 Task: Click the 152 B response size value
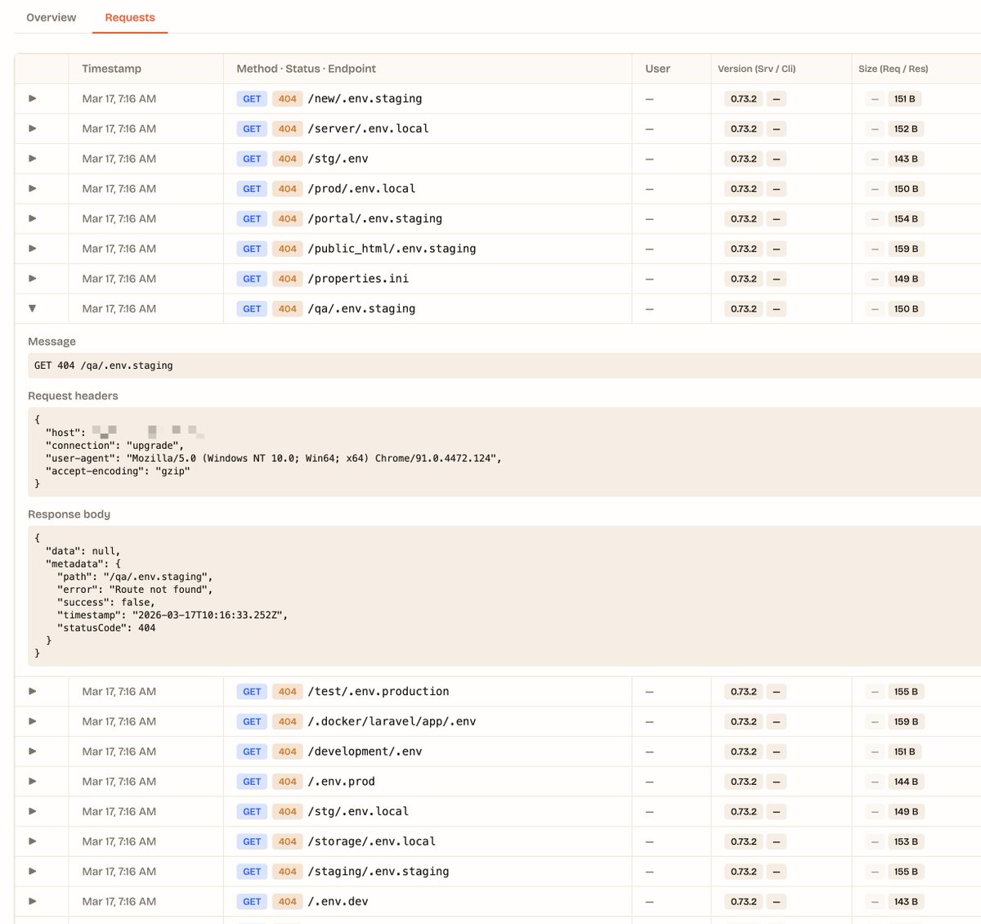906,128
